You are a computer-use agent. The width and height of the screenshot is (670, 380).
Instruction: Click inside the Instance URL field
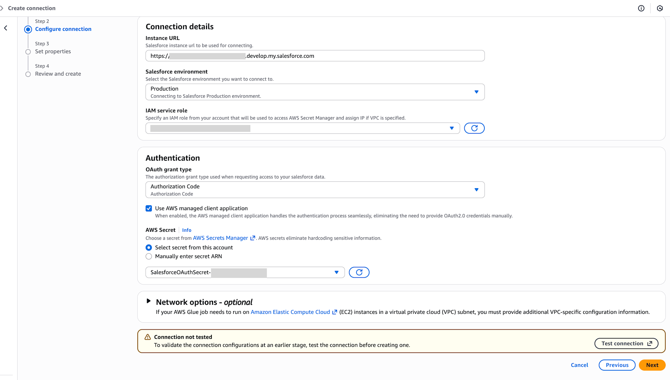[315, 56]
